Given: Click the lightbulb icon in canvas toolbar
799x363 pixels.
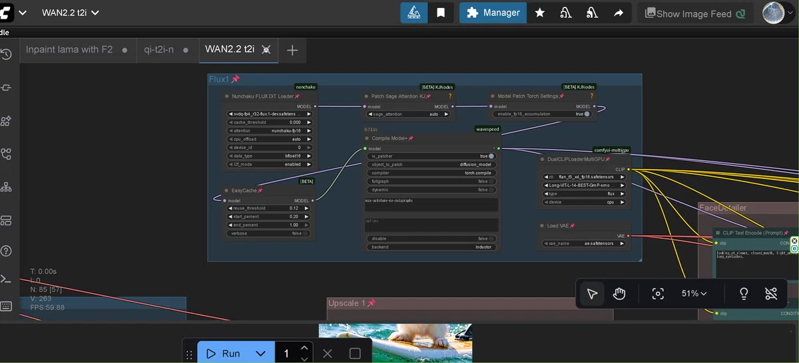Looking at the screenshot, I should 744,293.
